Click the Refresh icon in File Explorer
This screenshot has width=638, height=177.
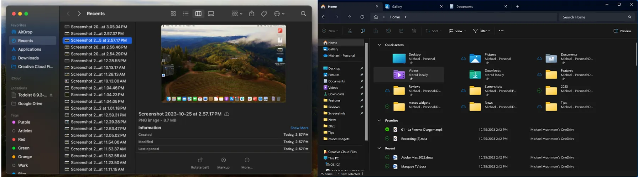pyautogui.click(x=362, y=17)
